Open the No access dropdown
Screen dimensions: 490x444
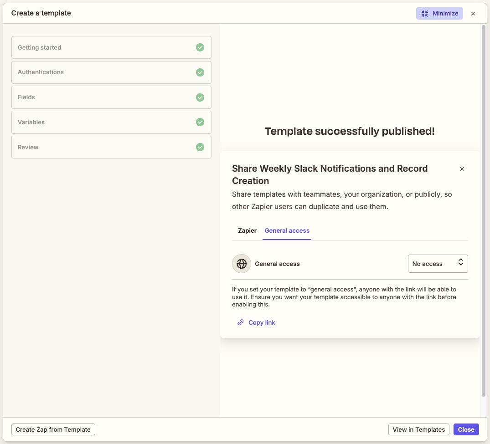tap(438, 263)
